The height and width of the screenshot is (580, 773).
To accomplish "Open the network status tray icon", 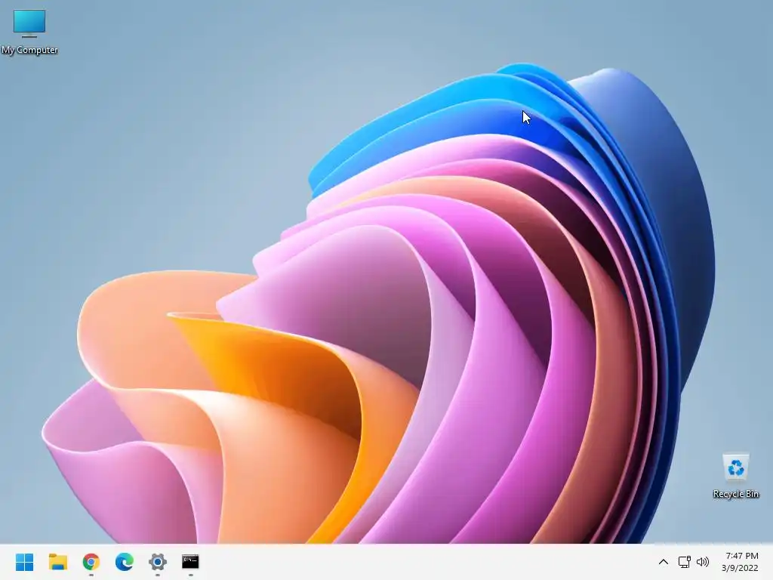I will coord(684,562).
